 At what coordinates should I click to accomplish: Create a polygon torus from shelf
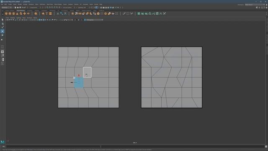click(x=21, y=13)
